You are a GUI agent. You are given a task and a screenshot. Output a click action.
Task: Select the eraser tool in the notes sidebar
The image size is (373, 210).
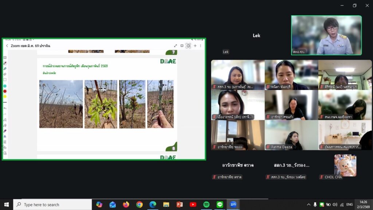pyautogui.click(x=5, y=74)
